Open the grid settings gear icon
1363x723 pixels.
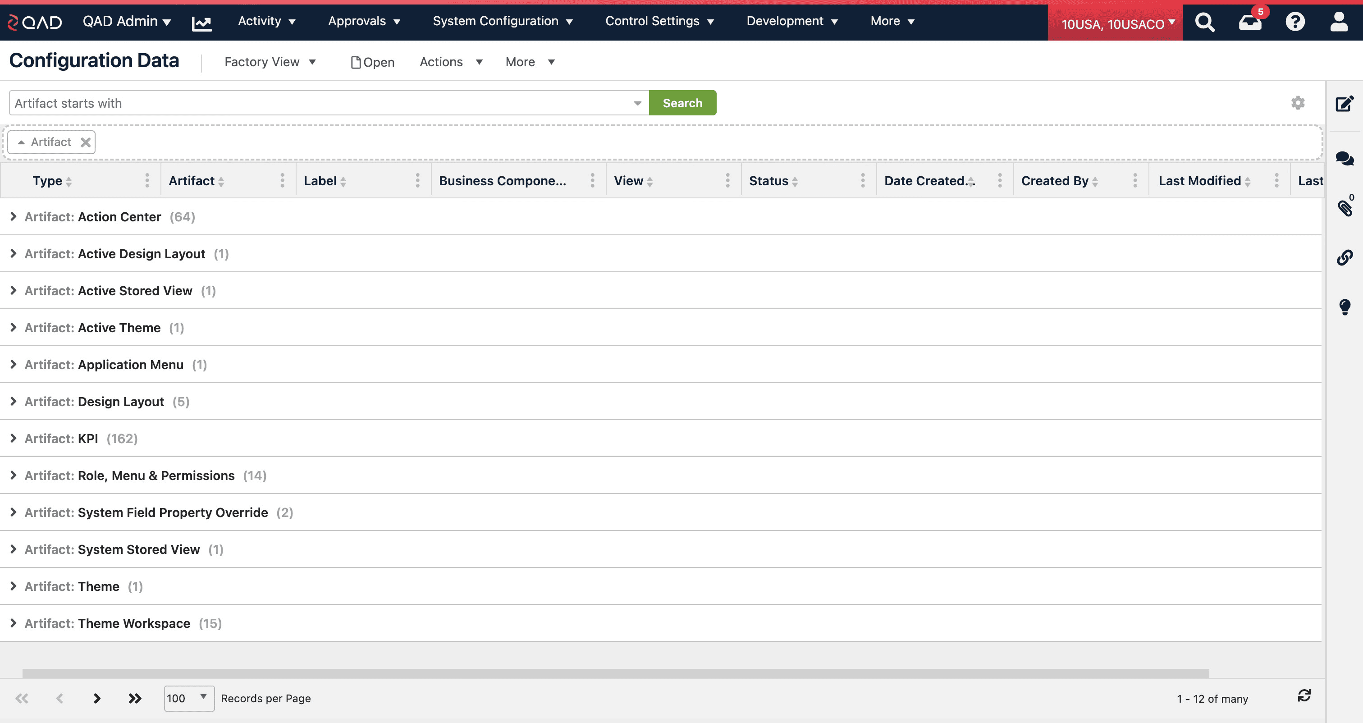tap(1297, 103)
